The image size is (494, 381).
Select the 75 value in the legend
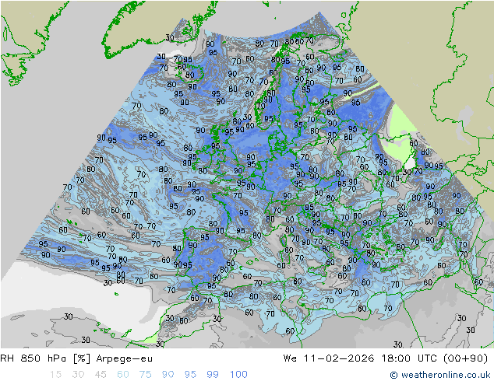(145, 375)
